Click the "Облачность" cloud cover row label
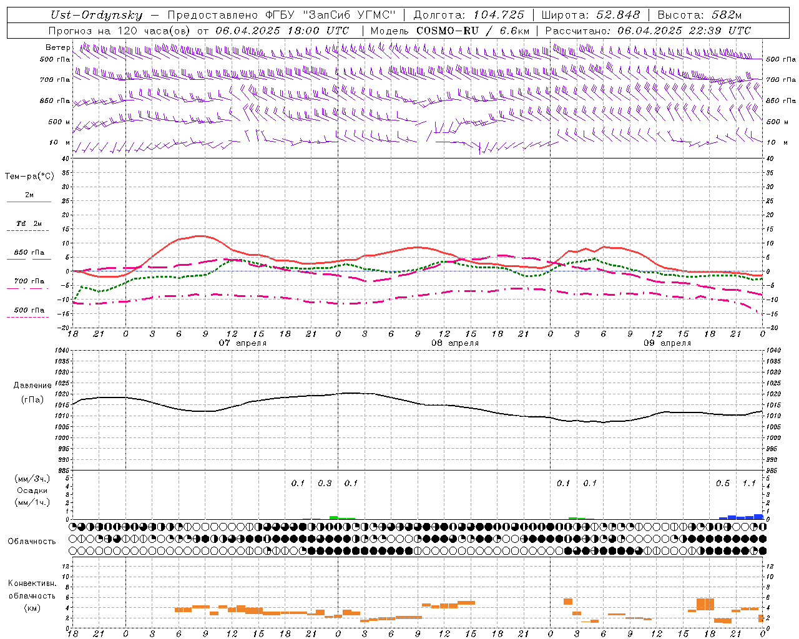799x639 pixels. tap(32, 542)
